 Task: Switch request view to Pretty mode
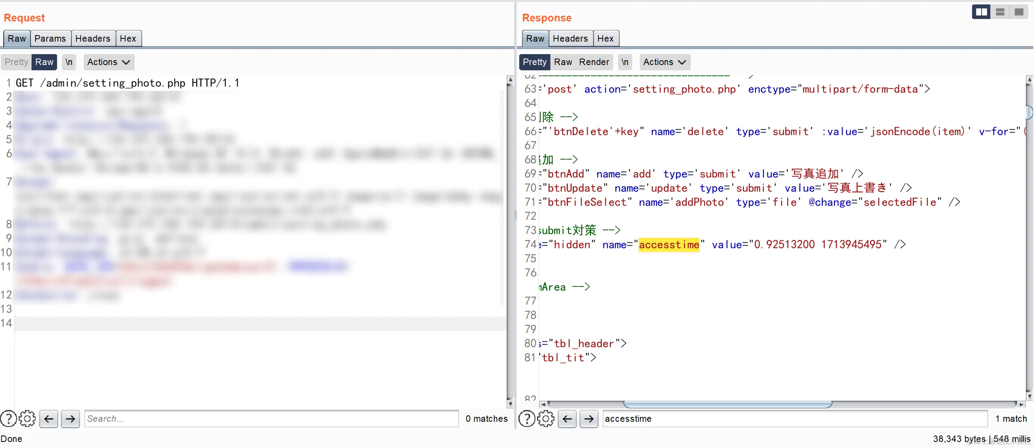click(x=16, y=62)
